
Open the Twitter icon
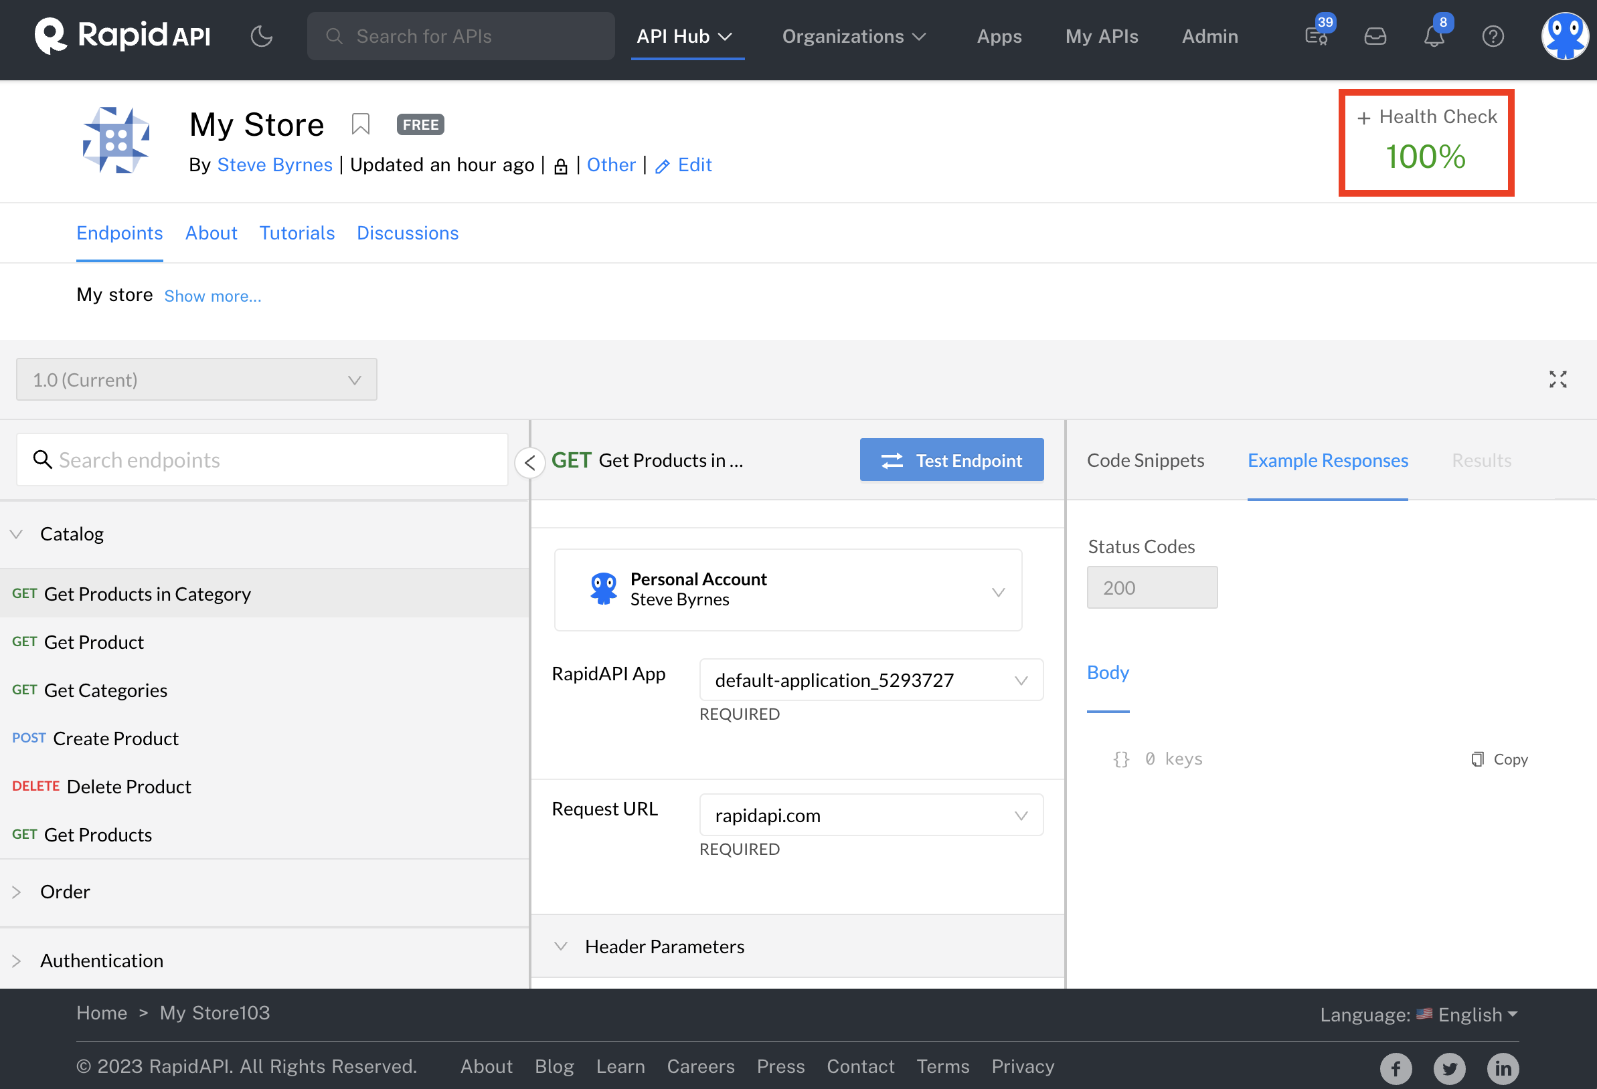click(x=1449, y=1068)
